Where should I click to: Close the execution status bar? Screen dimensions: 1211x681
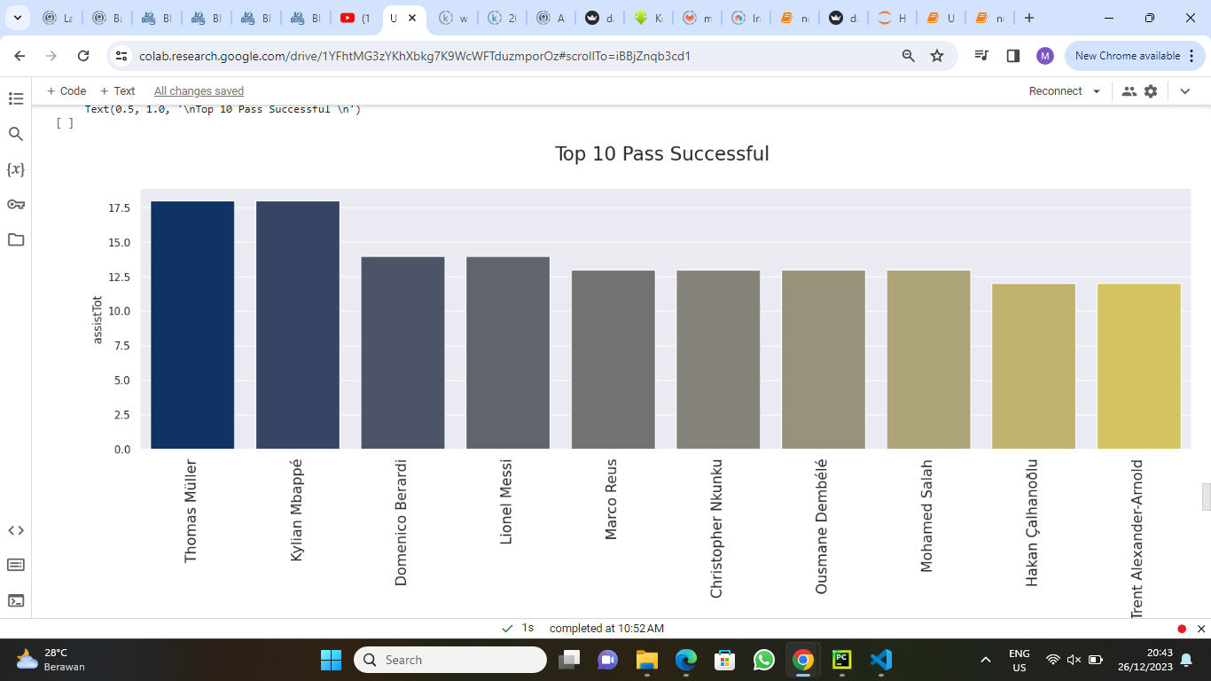[1201, 629]
